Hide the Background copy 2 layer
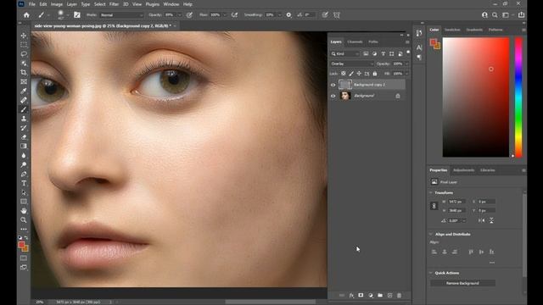 [333, 85]
